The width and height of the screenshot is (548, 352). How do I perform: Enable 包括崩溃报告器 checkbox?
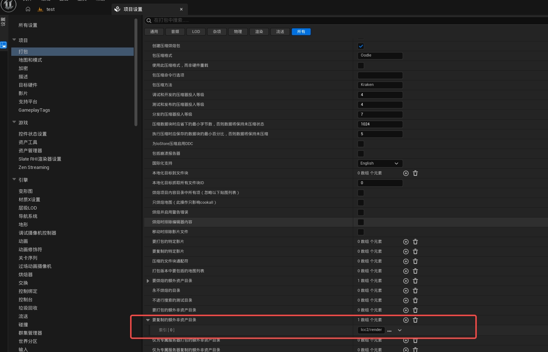click(361, 154)
